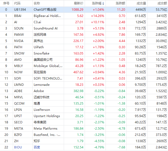
Task: Open the BIDU stock code link
Action: [x=18, y=147]
